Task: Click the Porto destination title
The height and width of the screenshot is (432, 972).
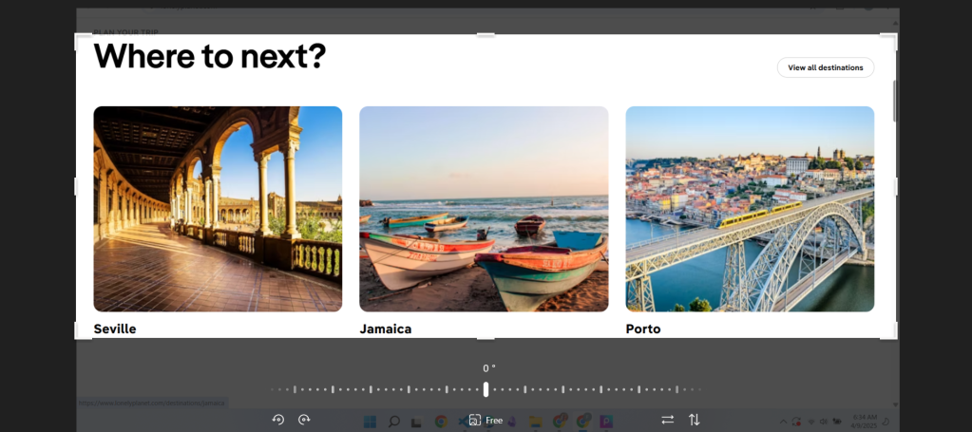Action: (643, 329)
